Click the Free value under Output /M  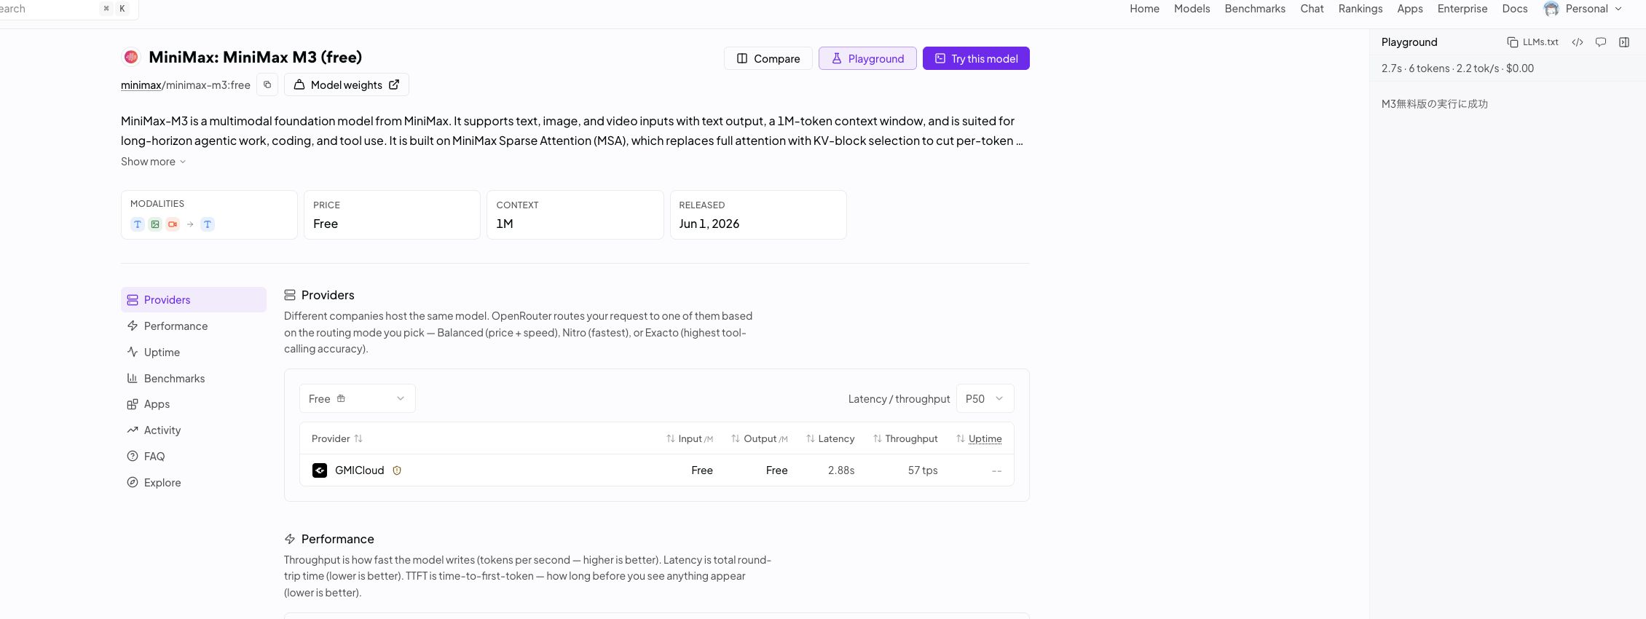[x=777, y=470]
